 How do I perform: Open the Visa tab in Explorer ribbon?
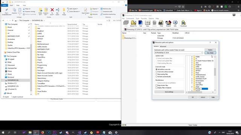point(24,5)
